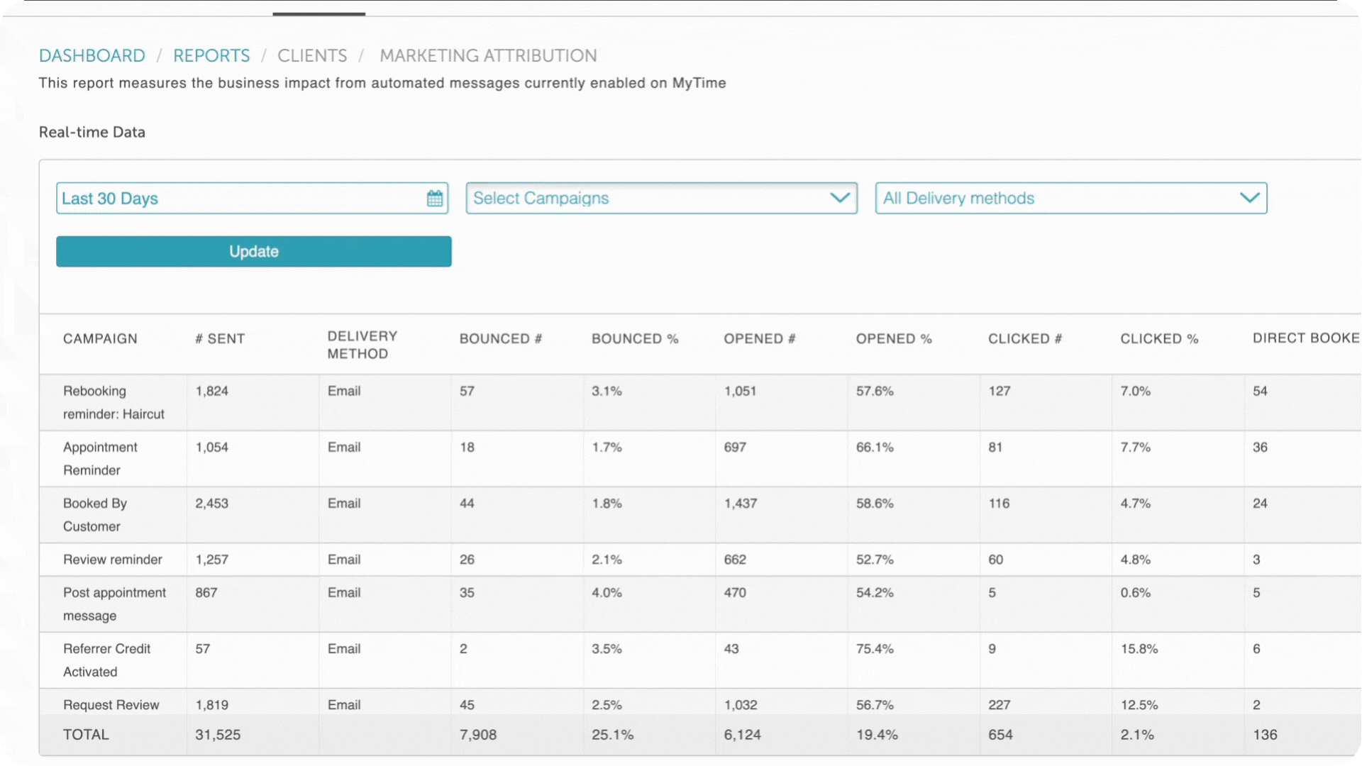Click Email in the Review reminder row
Image resolution: width=1362 pixels, height=766 pixels.
[x=344, y=560]
